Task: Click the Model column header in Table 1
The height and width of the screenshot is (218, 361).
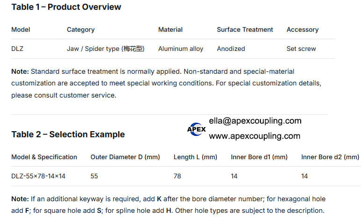Action: [x=21, y=29]
